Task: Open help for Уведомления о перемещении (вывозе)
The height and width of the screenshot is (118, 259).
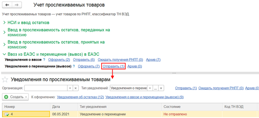Action: point(74,66)
